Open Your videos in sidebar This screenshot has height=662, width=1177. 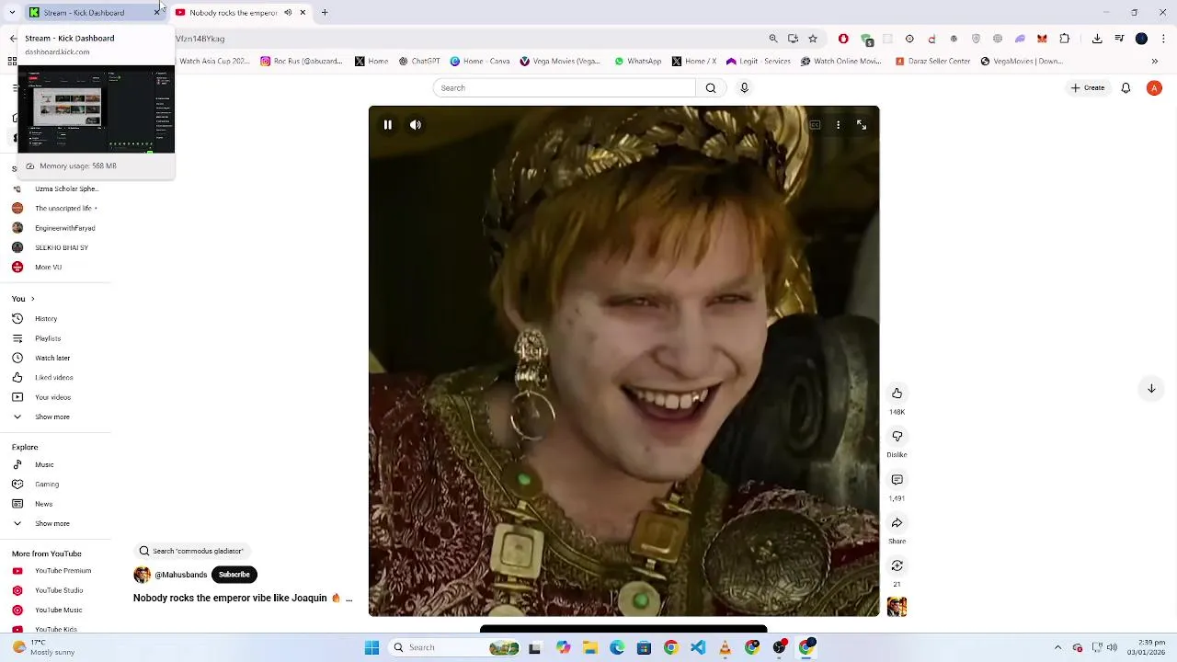coord(52,397)
